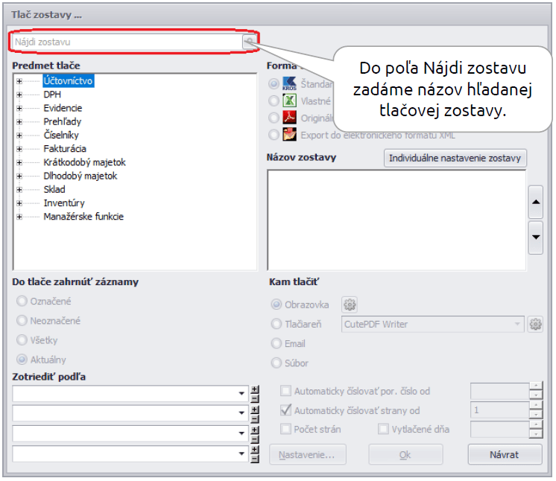Image resolution: width=556 pixels, height=481 pixels.
Task: Expand the Fakturácia tree node
Action: pos(19,149)
